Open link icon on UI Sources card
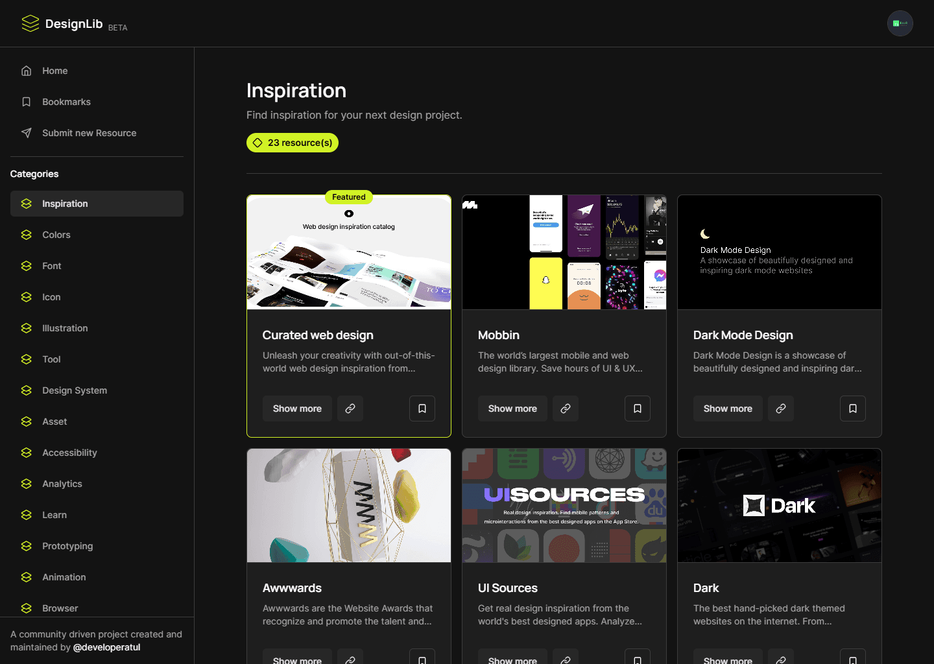934x664 pixels. (x=566, y=658)
